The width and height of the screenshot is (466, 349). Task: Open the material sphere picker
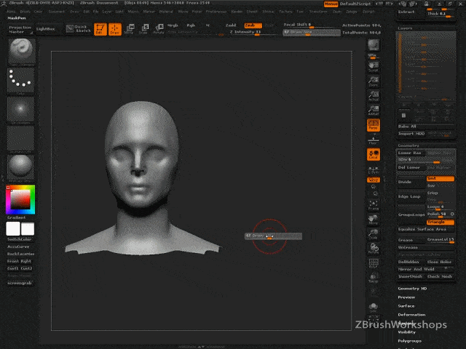tap(20, 168)
